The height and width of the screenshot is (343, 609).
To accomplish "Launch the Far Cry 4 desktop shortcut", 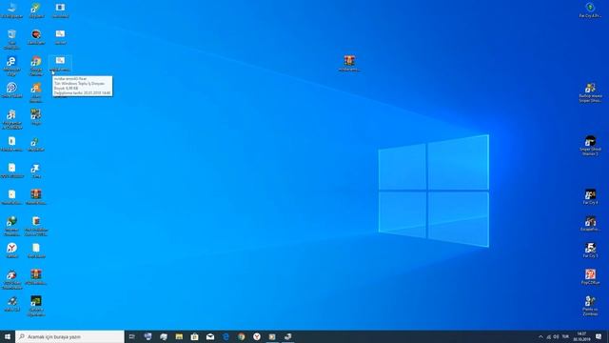I will pos(590,196).
